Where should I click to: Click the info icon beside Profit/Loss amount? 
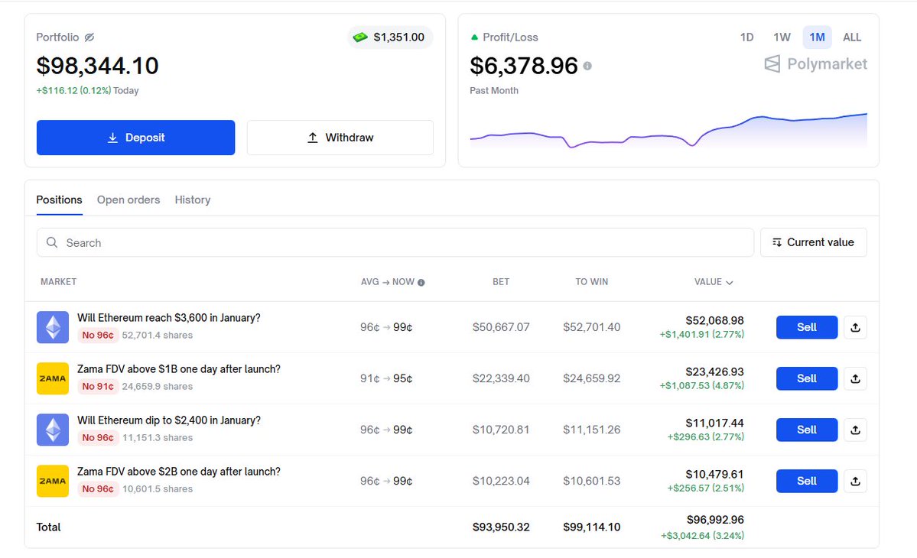587,67
